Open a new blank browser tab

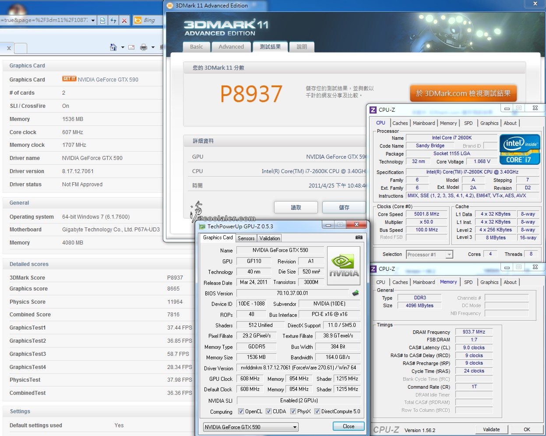[21, 48]
